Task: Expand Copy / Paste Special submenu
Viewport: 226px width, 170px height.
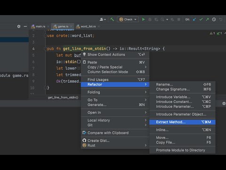Action: coord(115,67)
